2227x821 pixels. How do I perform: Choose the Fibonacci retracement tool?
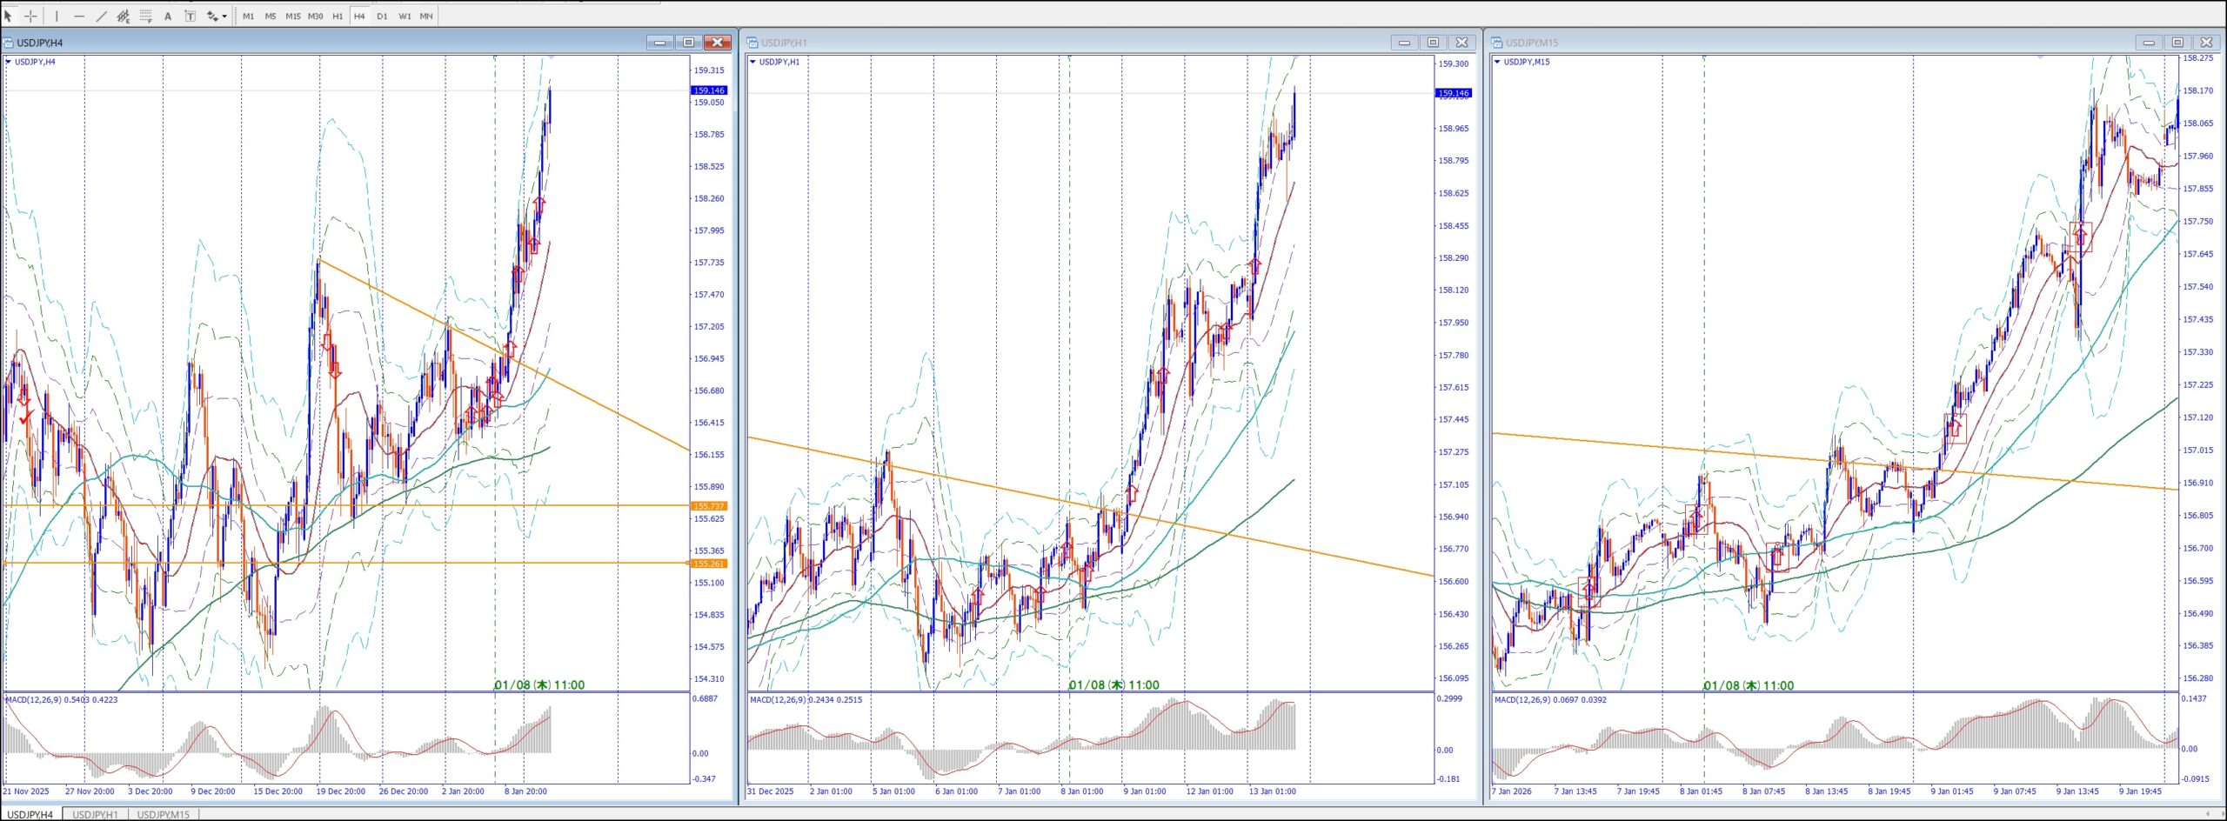point(146,16)
